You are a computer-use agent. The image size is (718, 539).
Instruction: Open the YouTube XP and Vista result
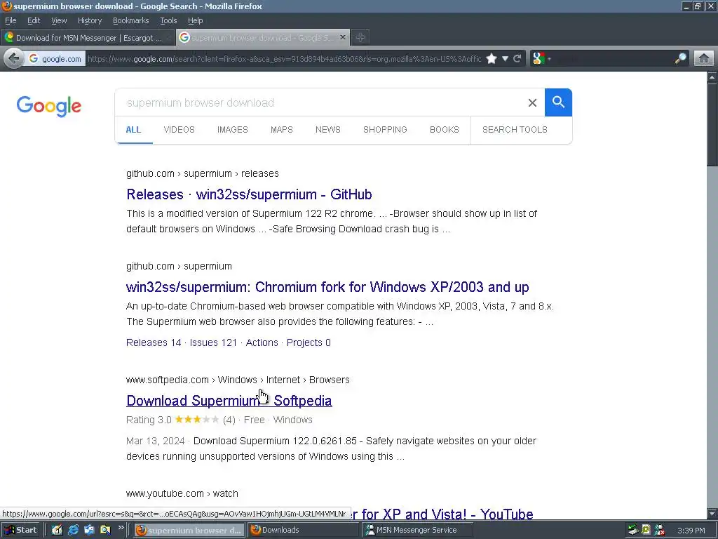click(x=442, y=514)
